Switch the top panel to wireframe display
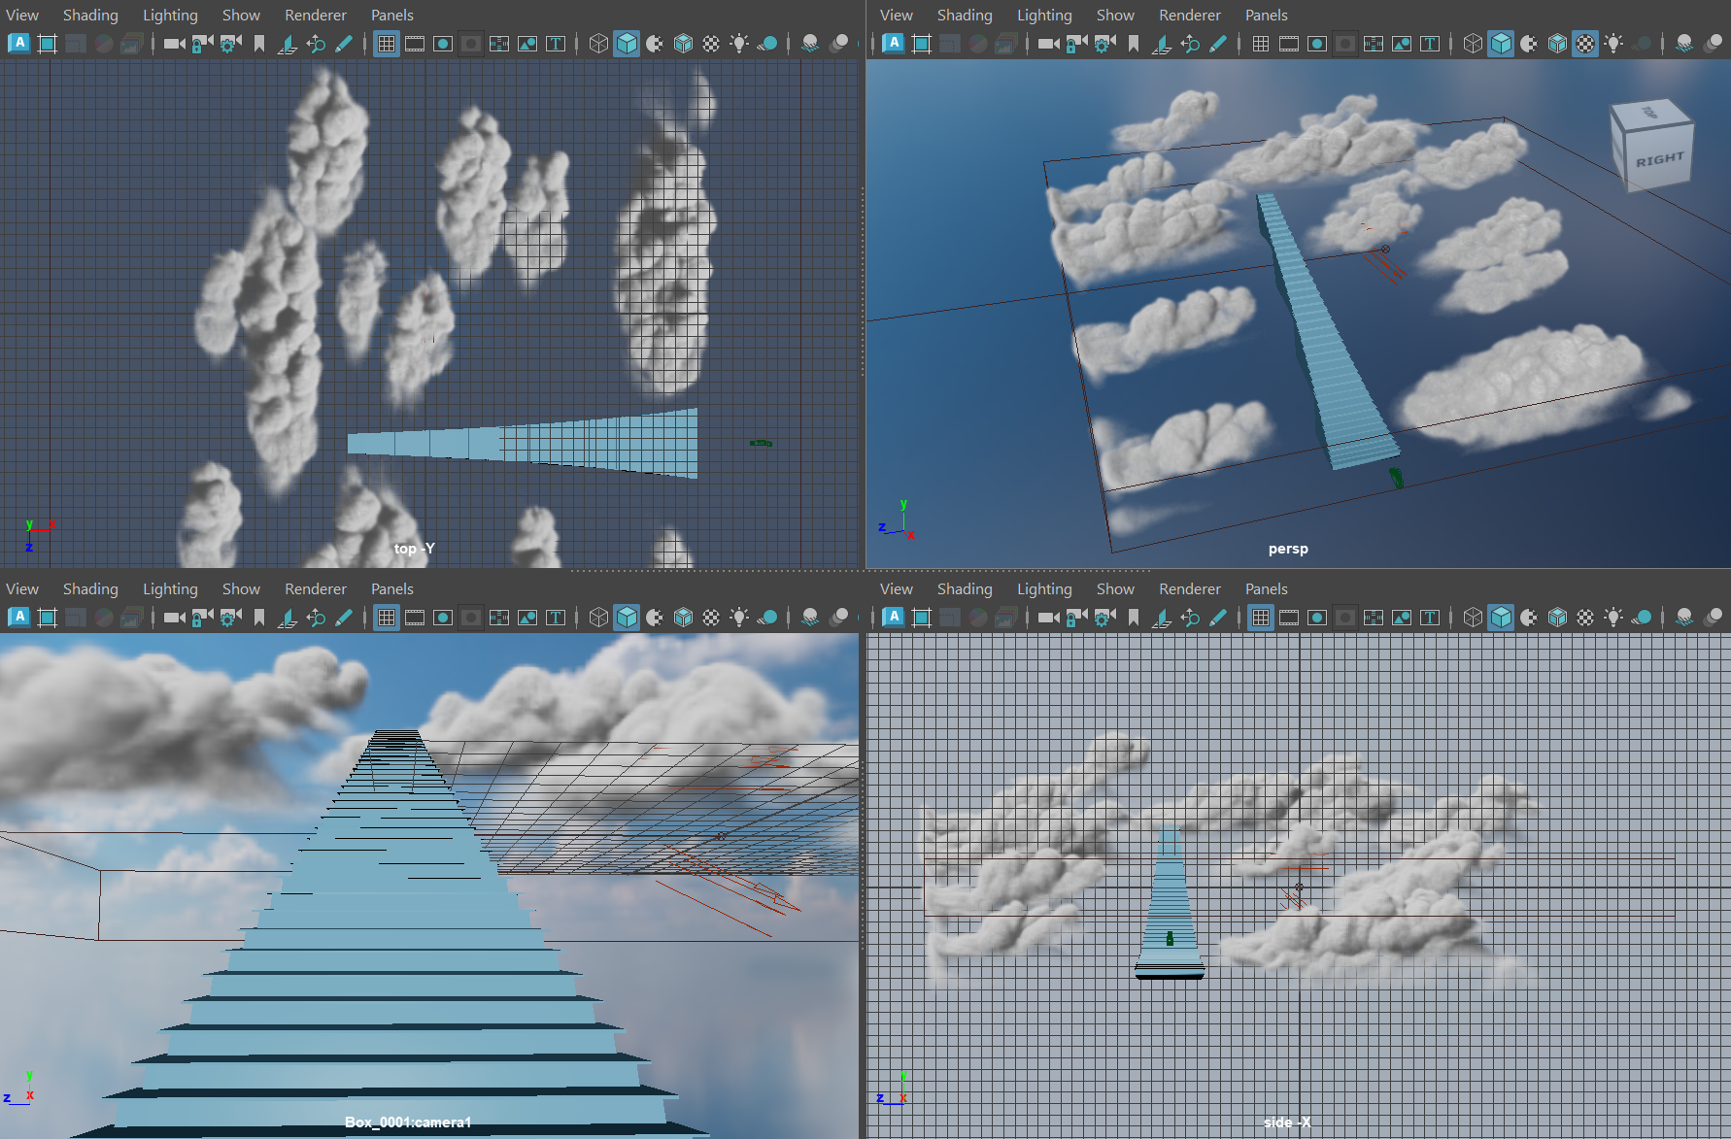The image size is (1731, 1139). pyautogui.click(x=598, y=44)
